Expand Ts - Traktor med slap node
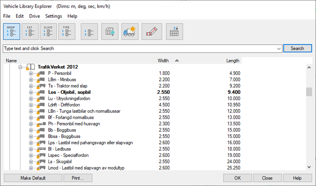 (x=31, y=86)
